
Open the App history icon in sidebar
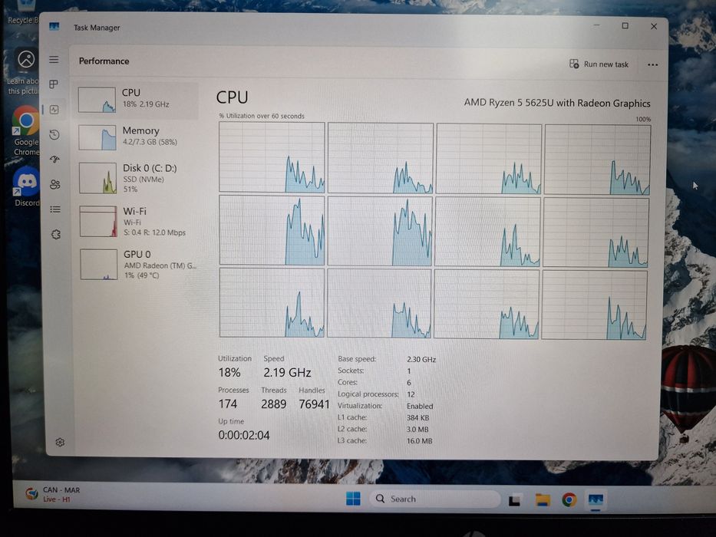pyautogui.click(x=54, y=134)
